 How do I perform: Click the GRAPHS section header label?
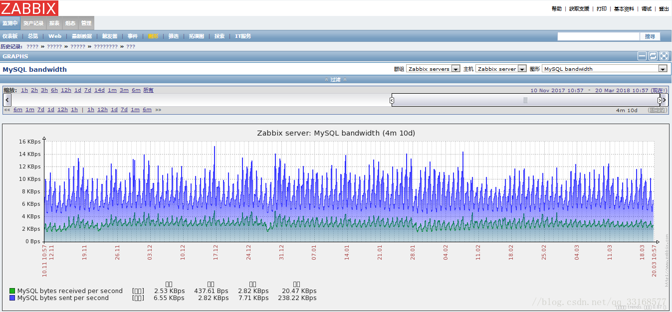click(x=15, y=56)
